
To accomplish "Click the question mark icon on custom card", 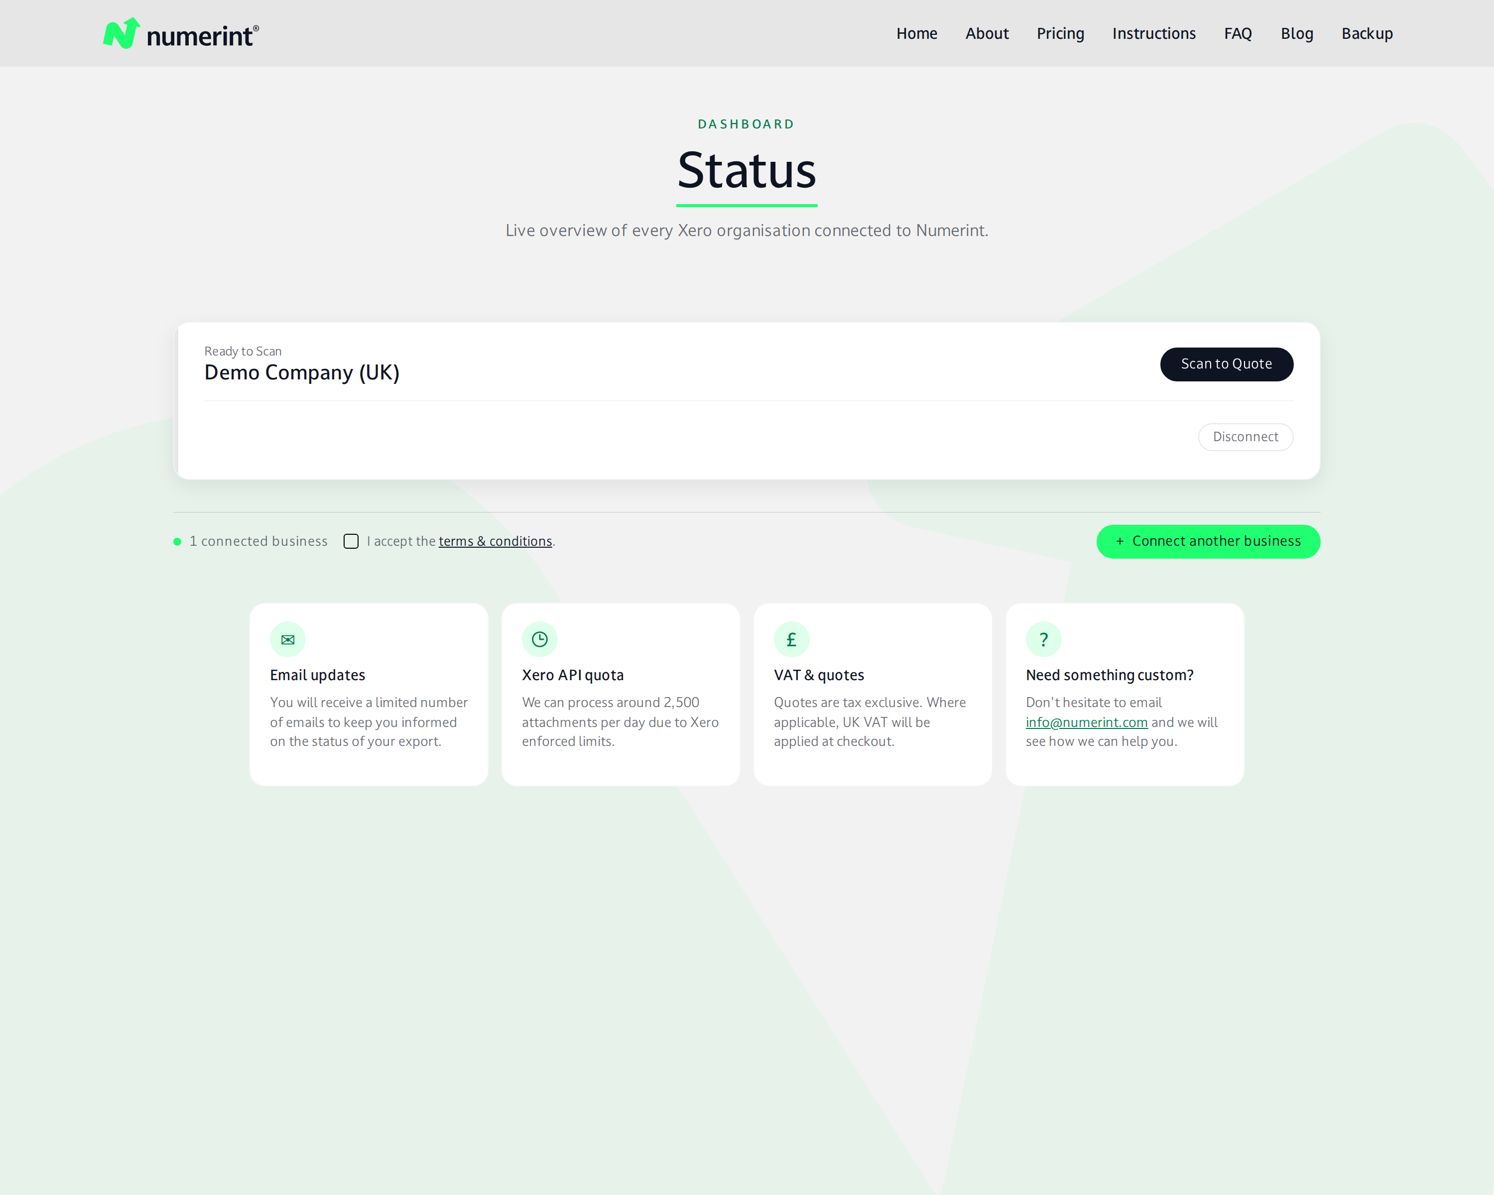I will [1044, 639].
